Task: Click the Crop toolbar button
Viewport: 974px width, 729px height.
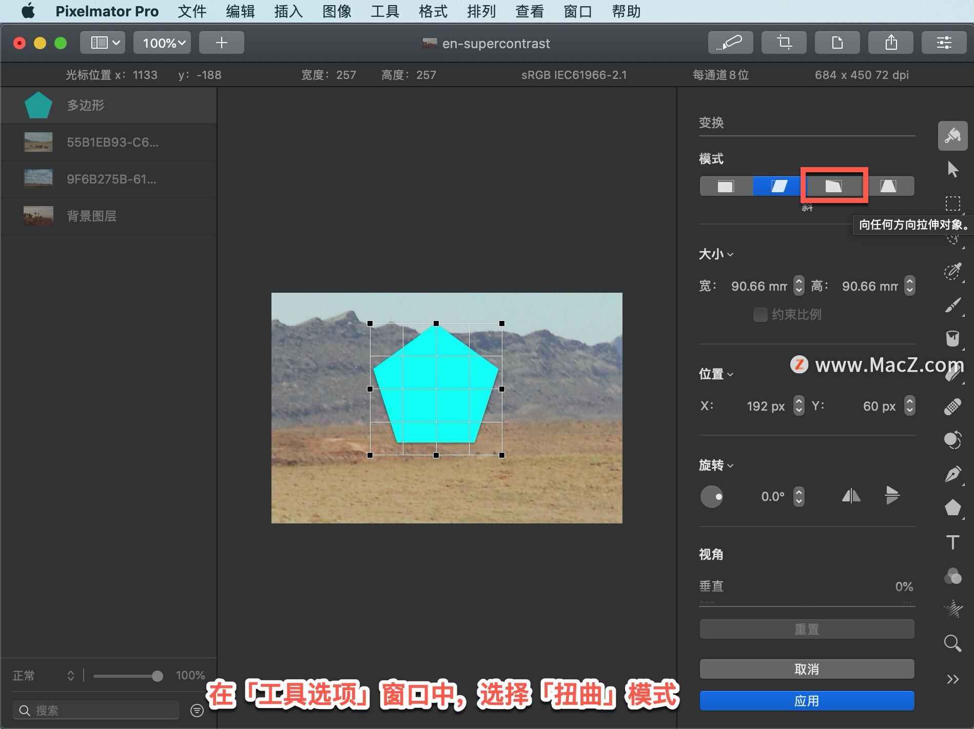Action: click(x=784, y=43)
